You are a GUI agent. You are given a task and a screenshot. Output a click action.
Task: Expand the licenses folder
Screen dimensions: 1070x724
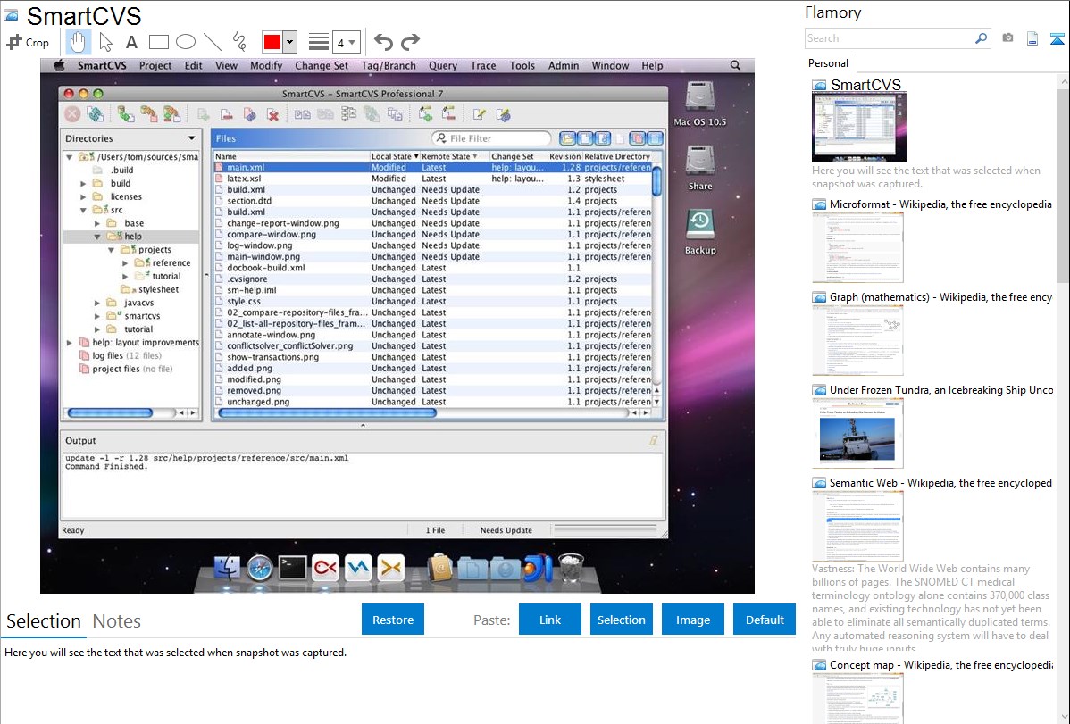(x=83, y=196)
